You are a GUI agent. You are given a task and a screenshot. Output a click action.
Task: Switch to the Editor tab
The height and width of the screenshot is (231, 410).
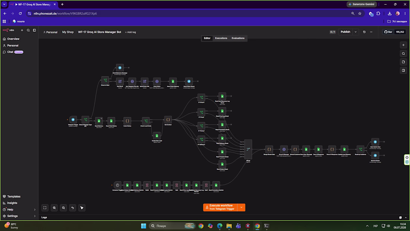[207, 38]
